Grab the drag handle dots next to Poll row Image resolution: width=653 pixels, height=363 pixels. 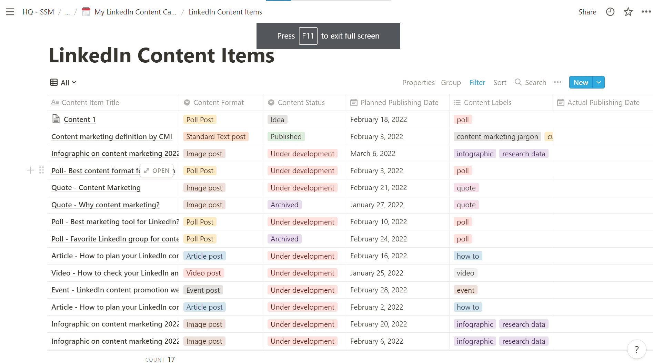(41, 170)
